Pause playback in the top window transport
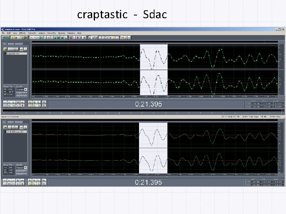Viewport: 286px width, 214px height. point(14,102)
